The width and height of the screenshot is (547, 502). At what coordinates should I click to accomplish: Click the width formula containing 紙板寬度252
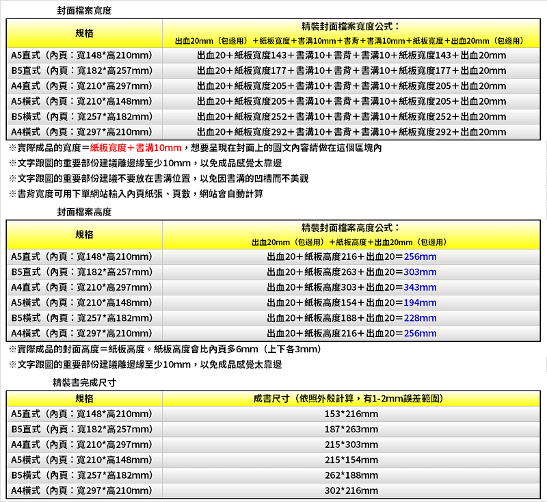click(351, 116)
